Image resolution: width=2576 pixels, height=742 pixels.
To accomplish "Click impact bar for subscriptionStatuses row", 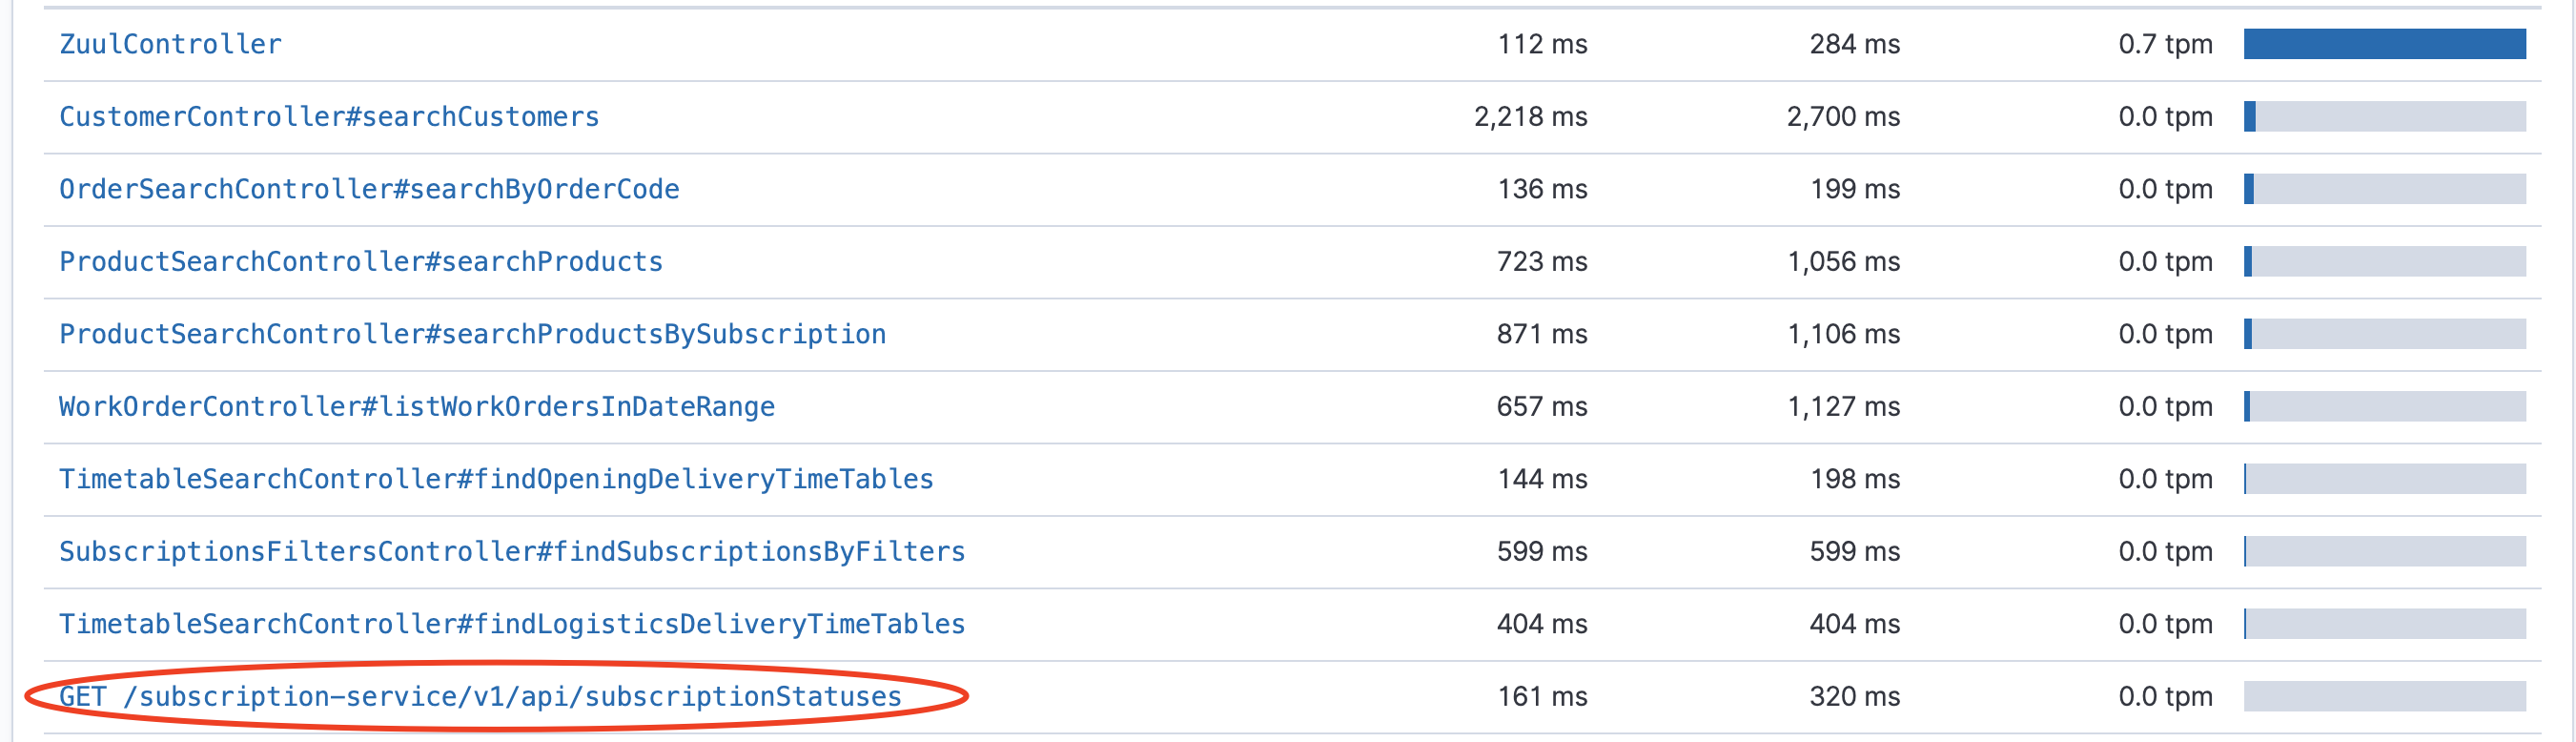I will point(2384,697).
